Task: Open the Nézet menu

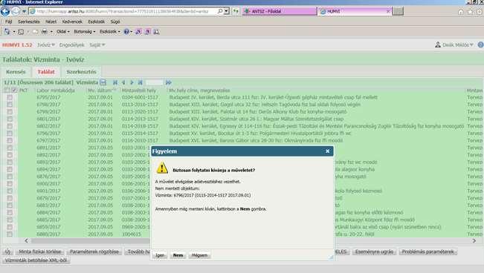Action: point(51,22)
